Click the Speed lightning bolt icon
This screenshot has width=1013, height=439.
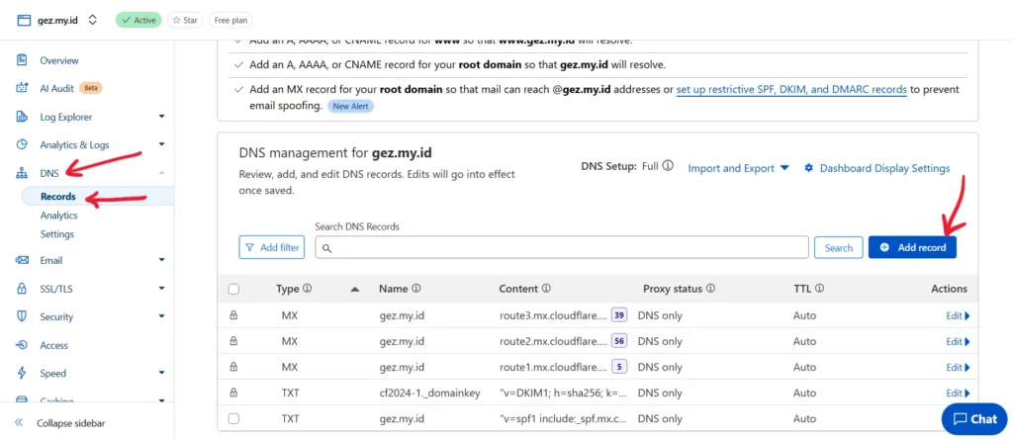click(22, 373)
